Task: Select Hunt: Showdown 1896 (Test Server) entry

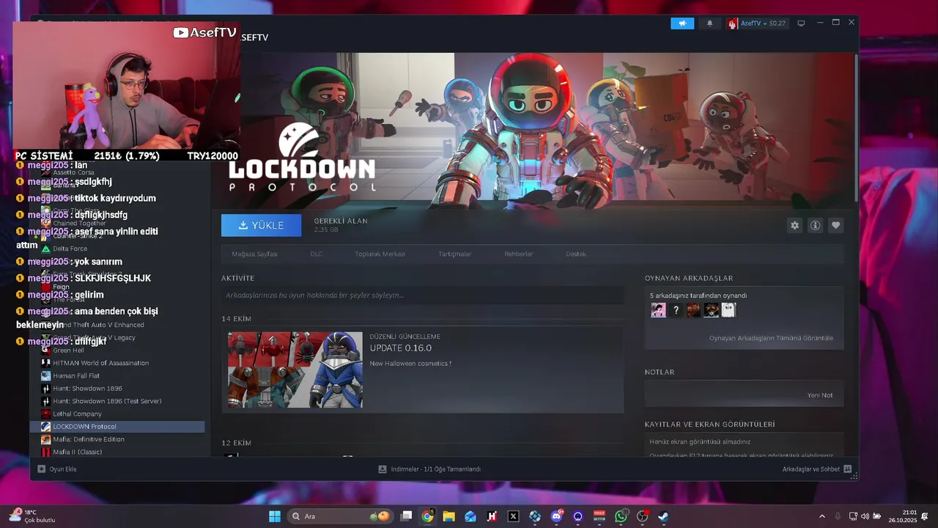Action: pyautogui.click(x=117, y=401)
